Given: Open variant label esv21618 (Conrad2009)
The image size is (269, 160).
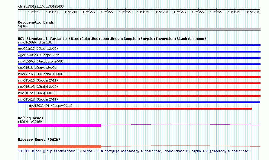Looking at the screenshot, I should click(37, 68).
